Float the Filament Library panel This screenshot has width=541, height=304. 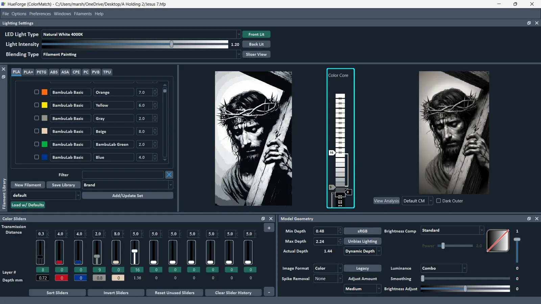tap(3, 77)
